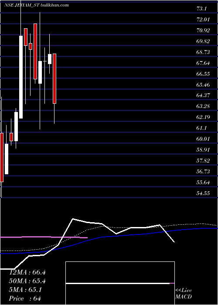Click the 'Price : 64' readout
The image size is (218, 305).
(25, 298)
